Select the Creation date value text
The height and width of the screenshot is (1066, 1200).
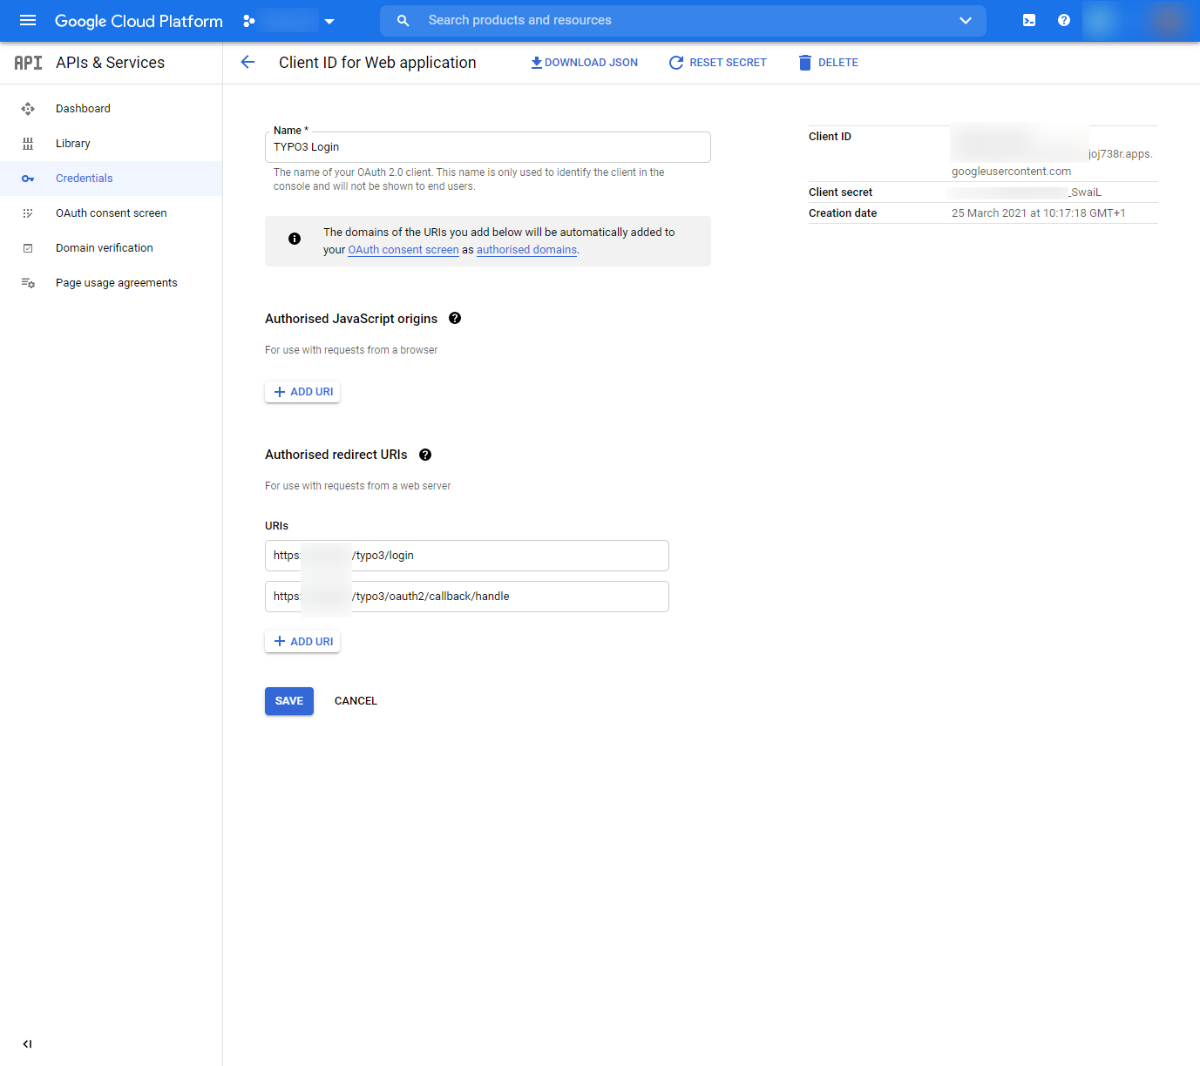point(1039,213)
